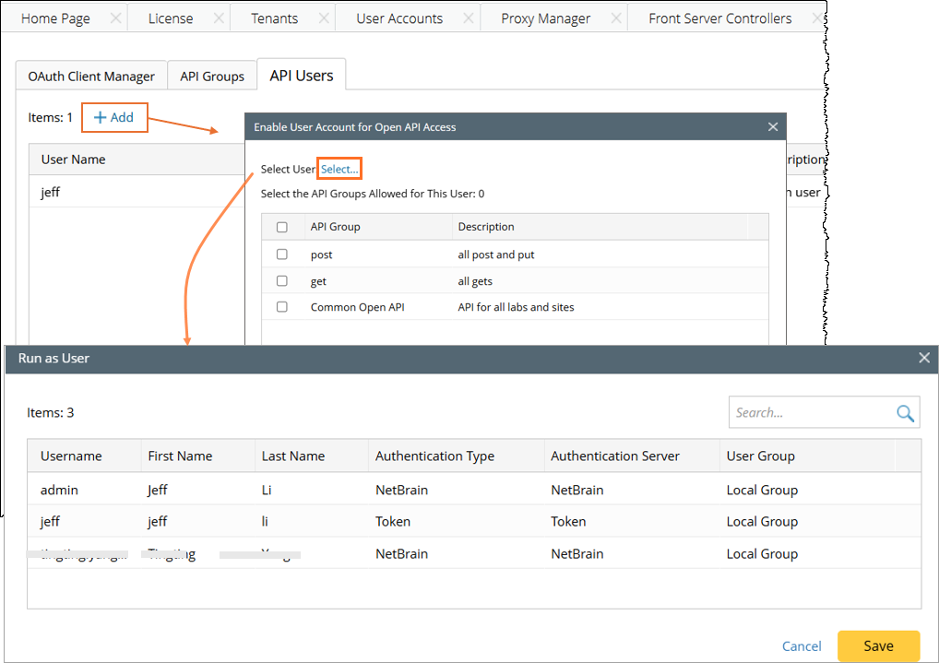Click the Search input field
Screen dimensions: 939x663
[812, 413]
